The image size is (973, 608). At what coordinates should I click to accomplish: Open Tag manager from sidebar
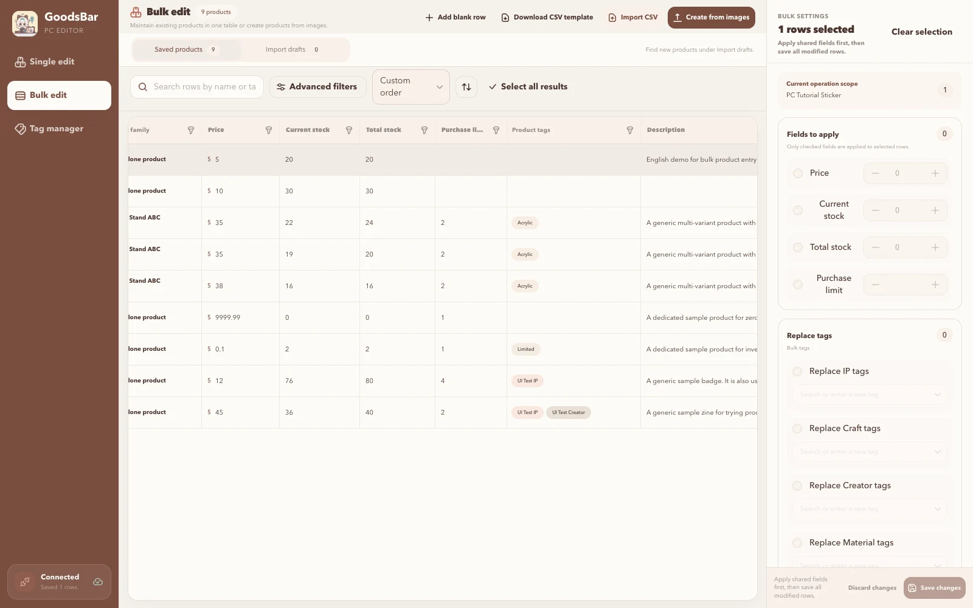click(59, 129)
